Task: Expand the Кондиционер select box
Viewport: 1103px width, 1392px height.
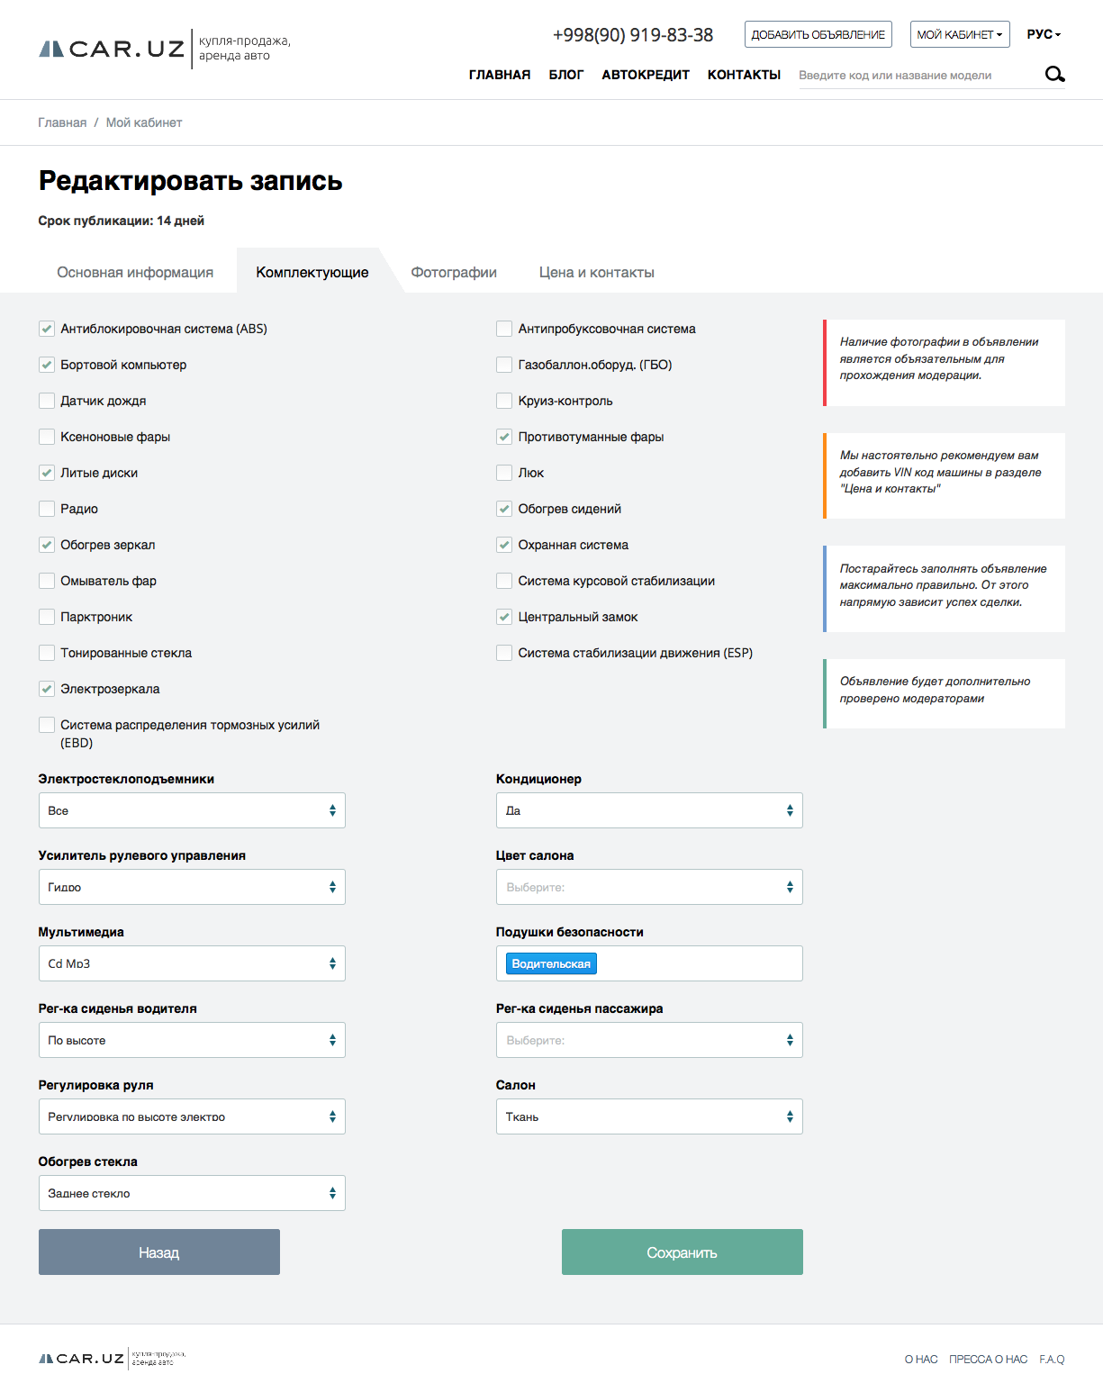Action: click(x=649, y=810)
